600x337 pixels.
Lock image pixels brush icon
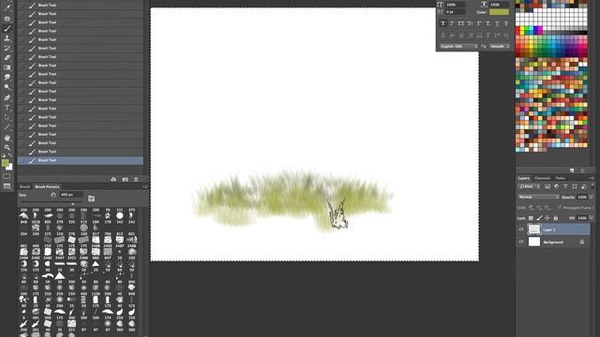(x=540, y=218)
